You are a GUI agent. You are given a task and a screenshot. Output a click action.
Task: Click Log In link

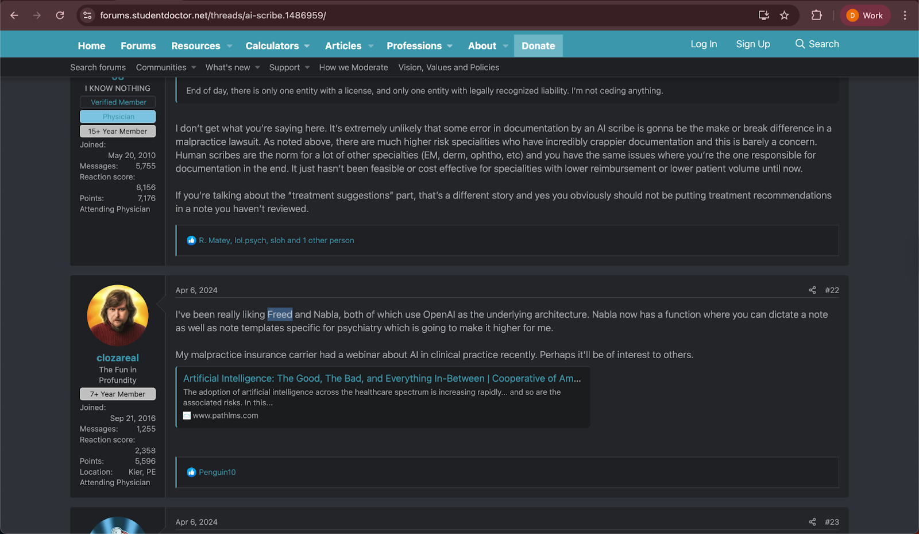(704, 44)
